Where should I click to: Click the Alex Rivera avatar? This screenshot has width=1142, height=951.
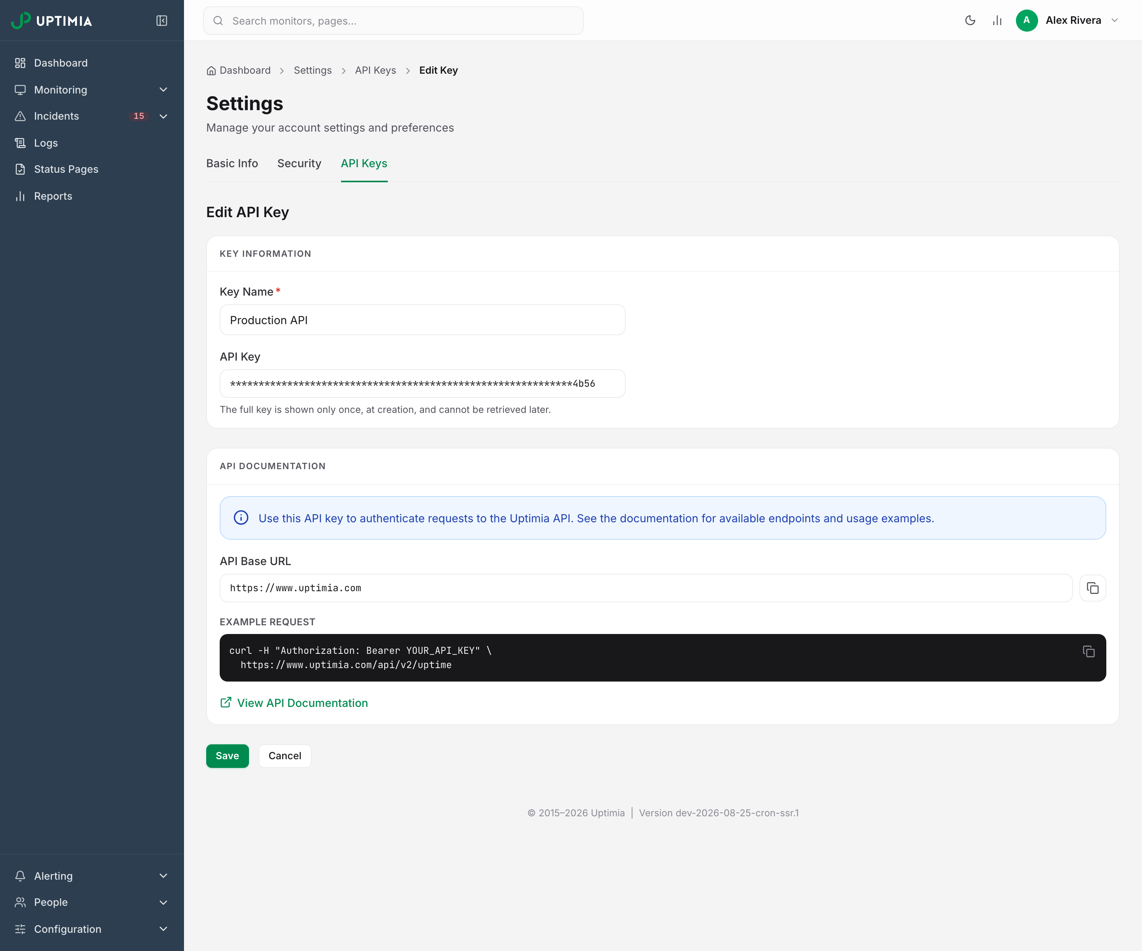[1027, 21]
